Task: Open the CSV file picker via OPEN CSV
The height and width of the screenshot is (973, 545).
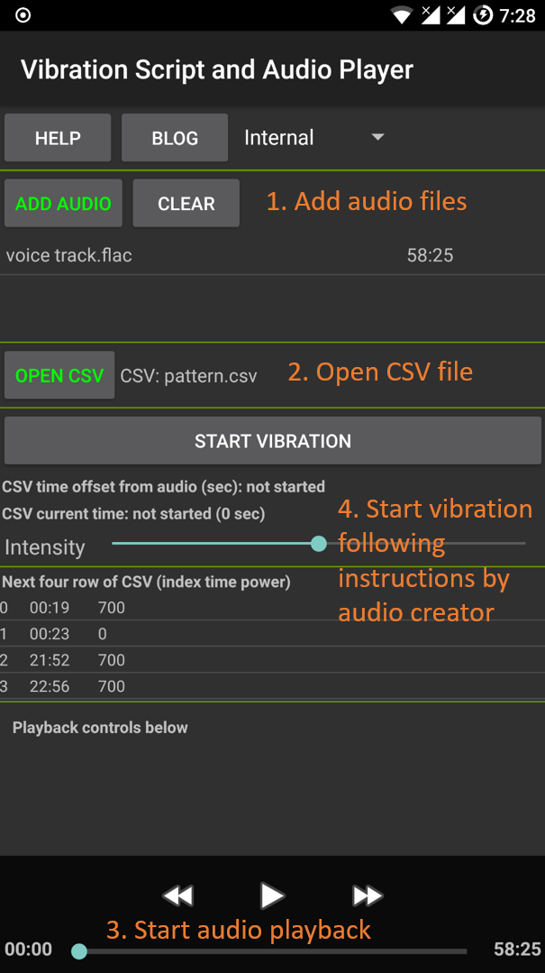Action: click(59, 374)
